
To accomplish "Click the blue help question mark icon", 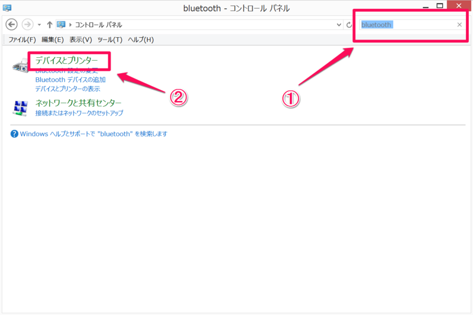I will click(x=14, y=134).
